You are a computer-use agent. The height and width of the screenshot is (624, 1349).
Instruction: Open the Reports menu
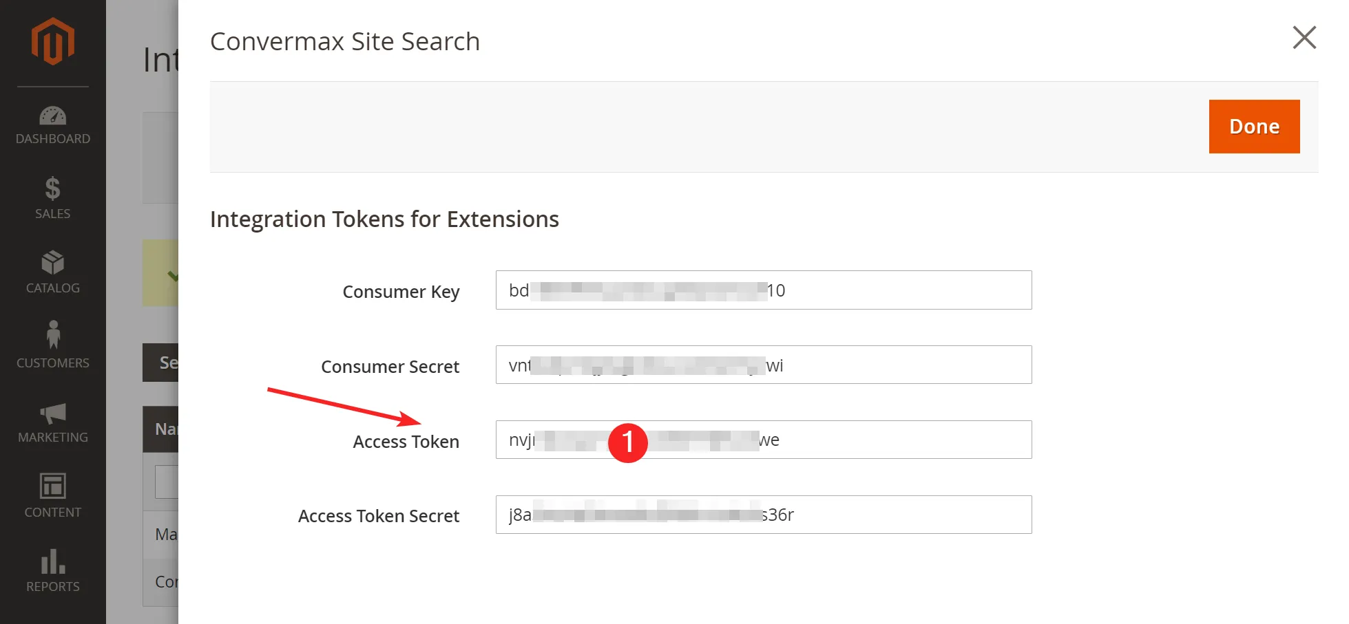coord(52,570)
